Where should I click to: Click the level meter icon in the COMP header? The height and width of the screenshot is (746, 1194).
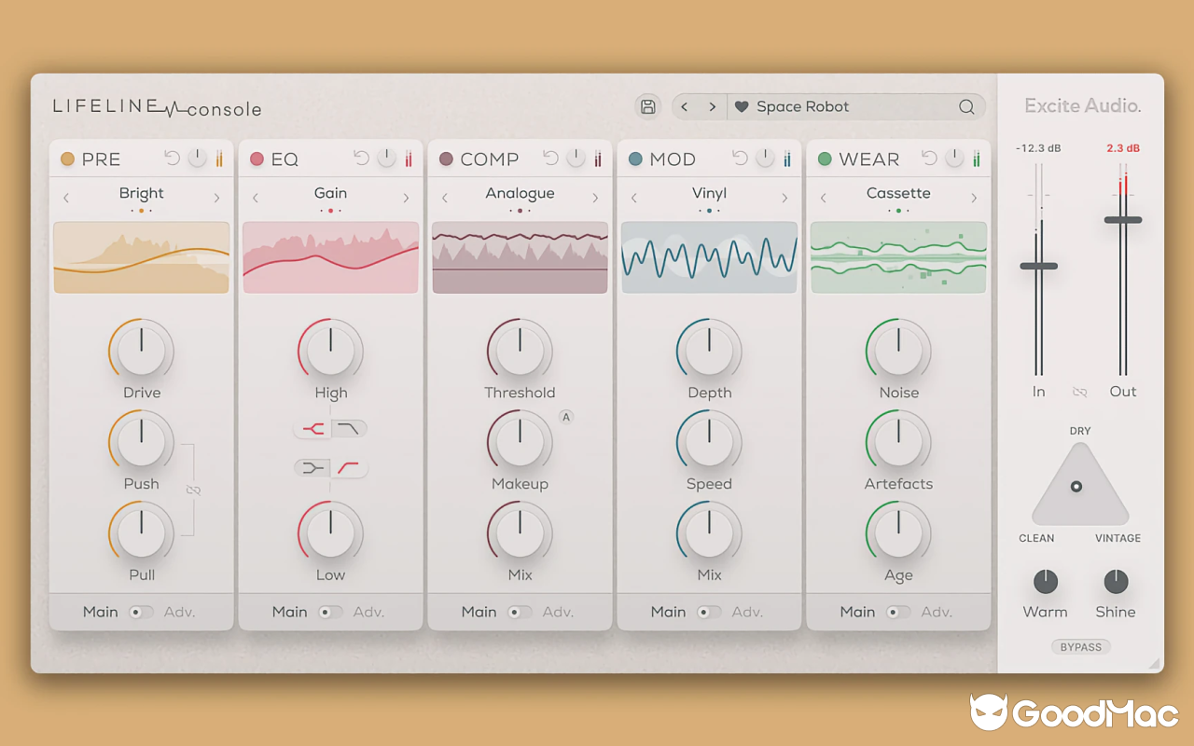coord(597,159)
